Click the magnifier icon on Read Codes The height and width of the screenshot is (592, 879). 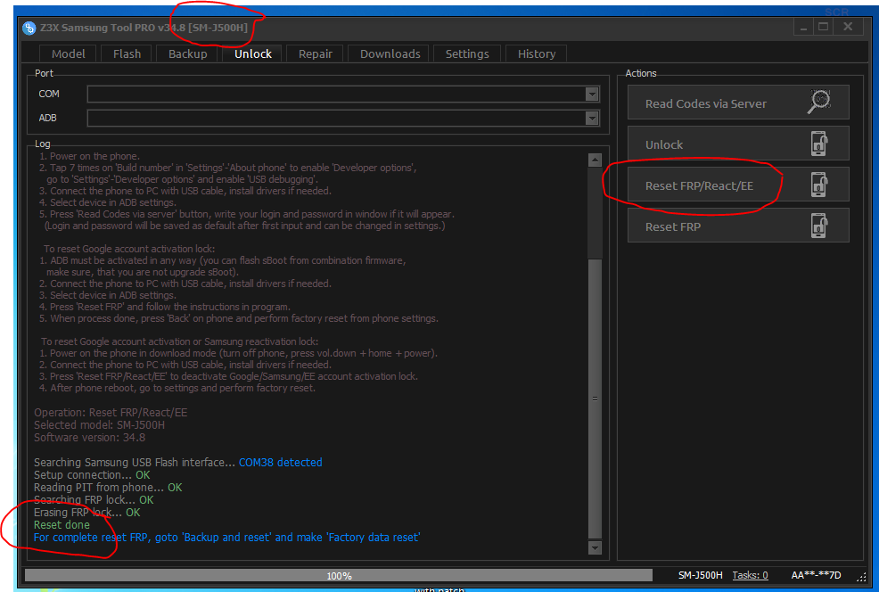click(819, 102)
